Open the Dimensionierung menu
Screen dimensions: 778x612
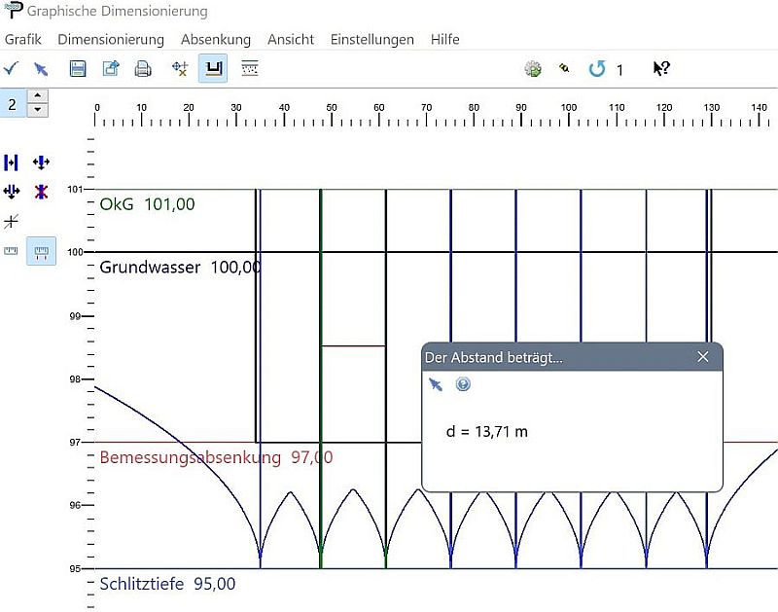pyautogui.click(x=110, y=40)
